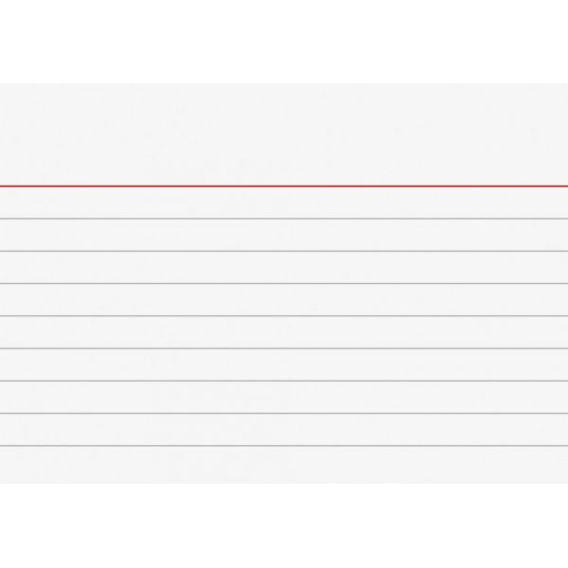Click the row between second and third gray lines
568x568 pixels.
(x=284, y=267)
